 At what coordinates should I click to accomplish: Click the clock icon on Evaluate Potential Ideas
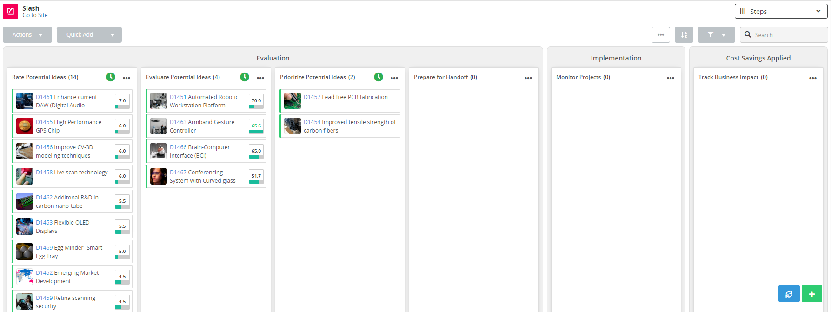click(245, 77)
